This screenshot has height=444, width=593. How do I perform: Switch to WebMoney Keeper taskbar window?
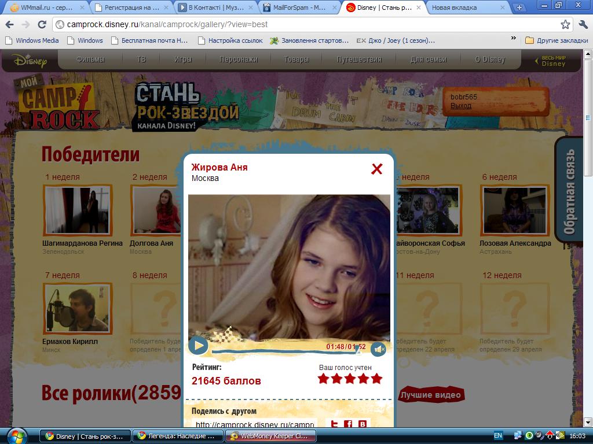click(x=271, y=436)
